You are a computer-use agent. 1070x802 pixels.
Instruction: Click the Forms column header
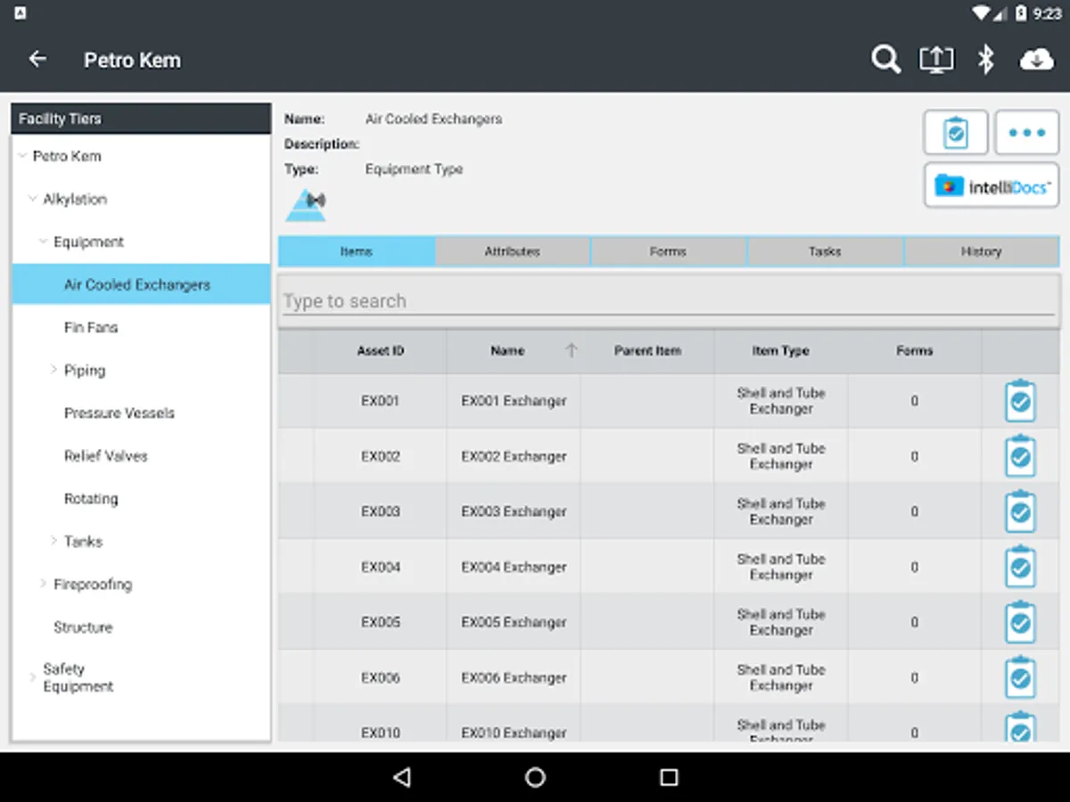coord(915,351)
